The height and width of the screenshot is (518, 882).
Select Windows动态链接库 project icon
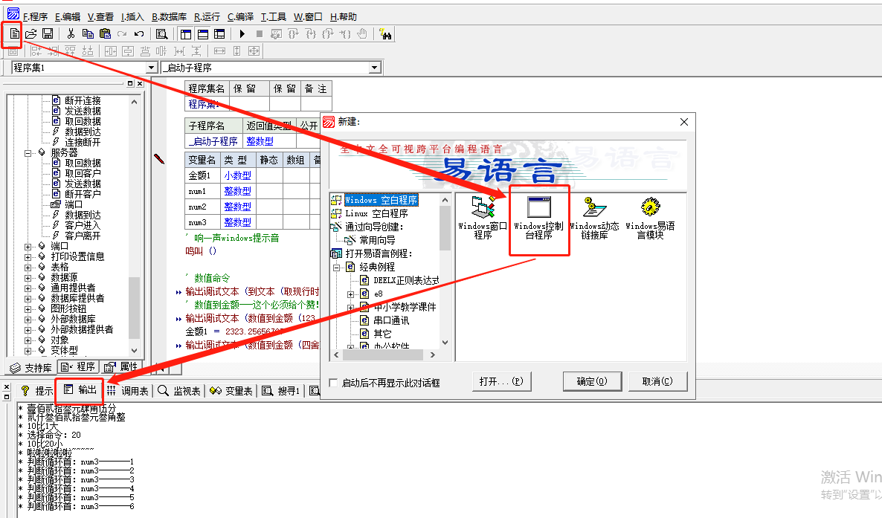594,218
